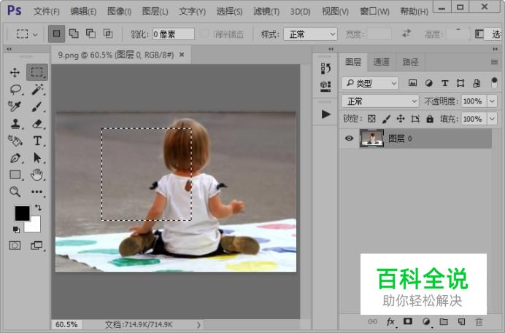
Task: Close the 9.png document tab
Action: pos(182,55)
